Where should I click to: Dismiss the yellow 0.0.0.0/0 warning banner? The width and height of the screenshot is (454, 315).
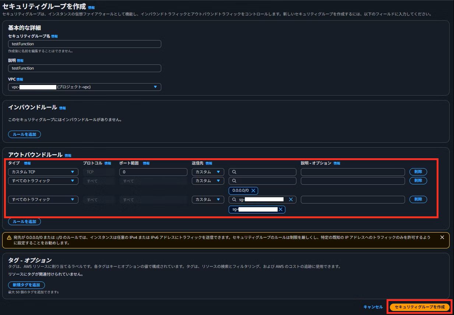tap(442, 237)
